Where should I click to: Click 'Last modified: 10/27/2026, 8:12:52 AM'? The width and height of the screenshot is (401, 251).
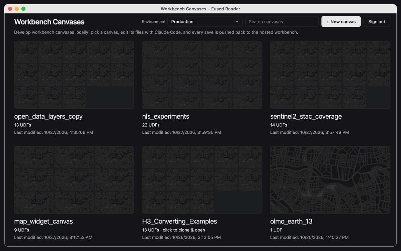[x=53, y=237]
